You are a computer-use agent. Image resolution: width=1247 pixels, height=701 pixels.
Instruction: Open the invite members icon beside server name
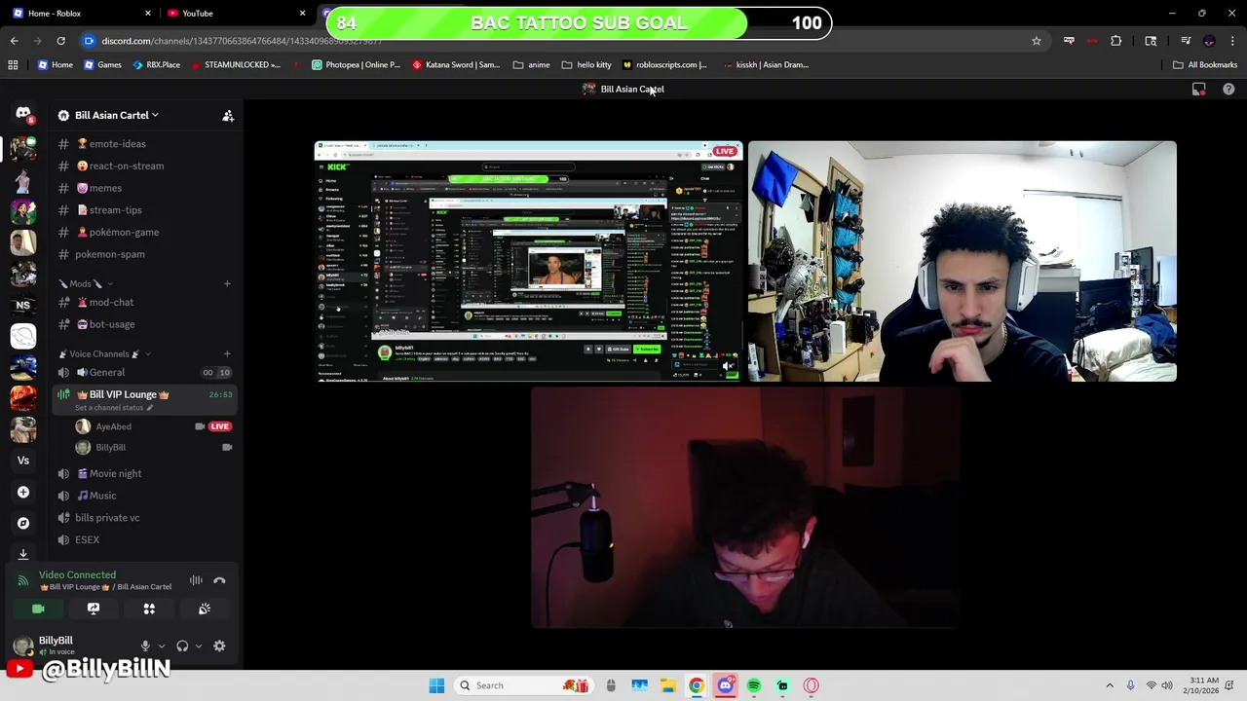pos(228,116)
